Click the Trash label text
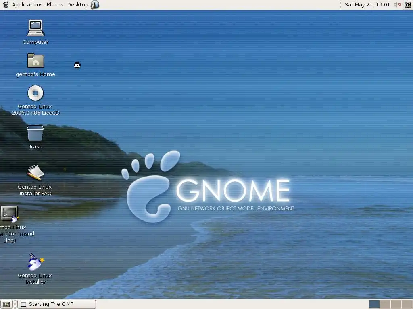The height and width of the screenshot is (309, 413). click(35, 146)
